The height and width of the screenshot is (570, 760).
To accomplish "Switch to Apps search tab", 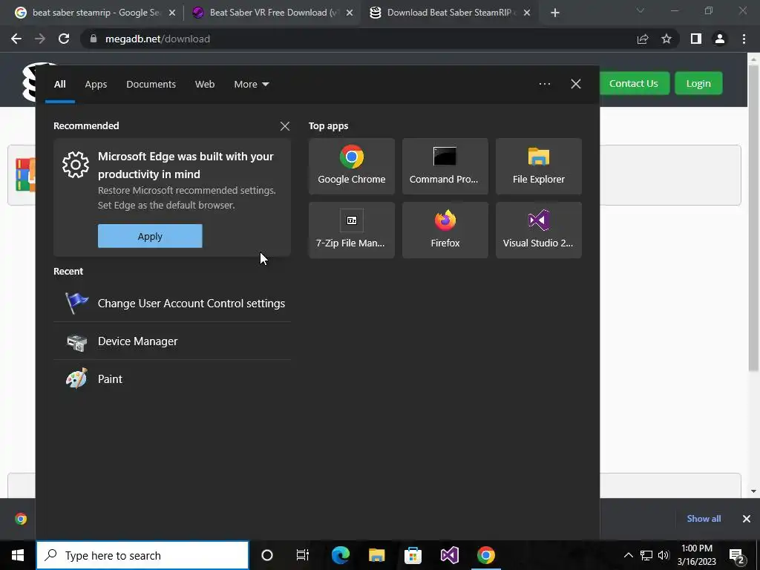I will pos(96,85).
